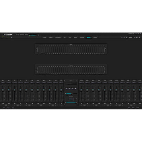Show the first page of input channels
The image size is (142, 142).
click(4, 108)
